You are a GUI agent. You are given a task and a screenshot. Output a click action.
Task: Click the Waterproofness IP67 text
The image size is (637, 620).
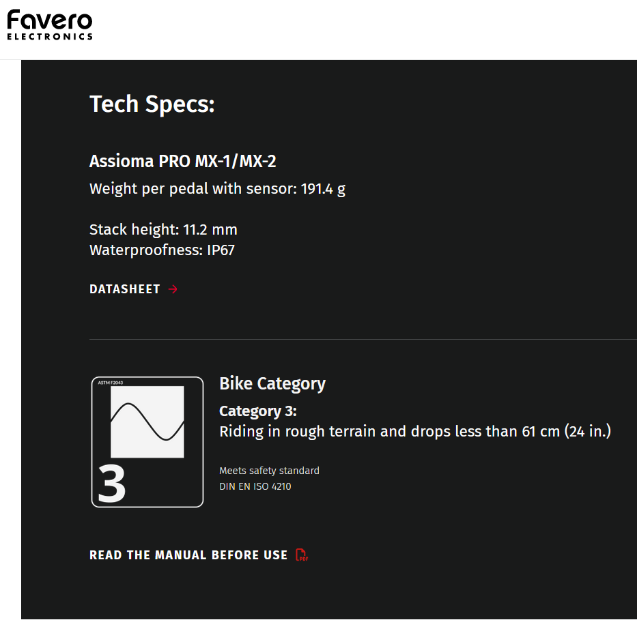pyautogui.click(x=162, y=250)
